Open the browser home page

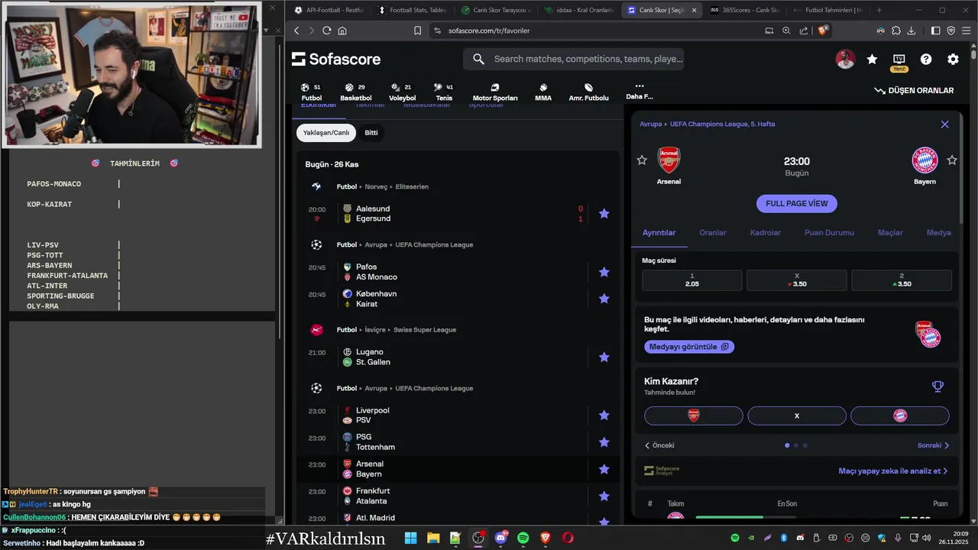(x=342, y=31)
